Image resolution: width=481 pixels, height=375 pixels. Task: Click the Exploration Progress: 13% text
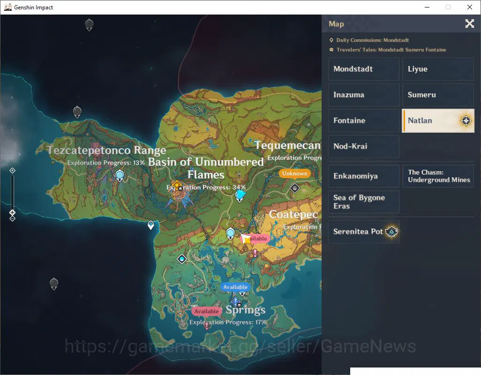(x=106, y=163)
